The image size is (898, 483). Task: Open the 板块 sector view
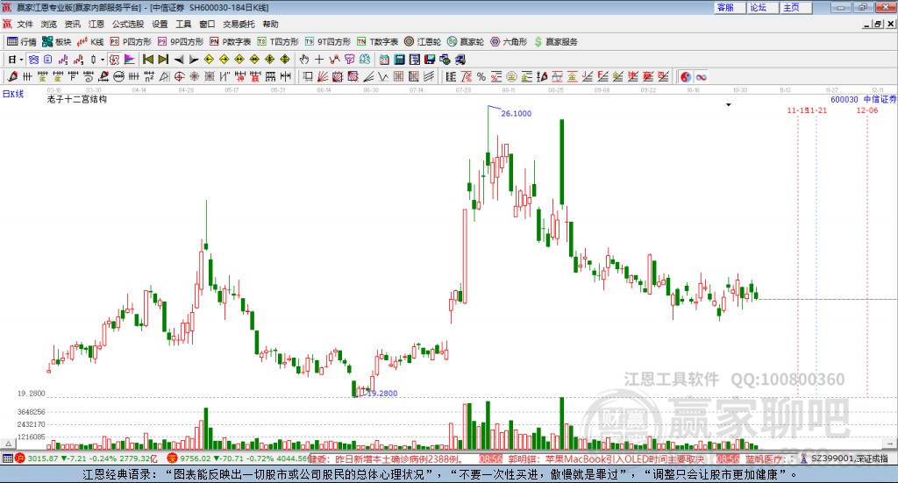click(x=56, y=42)
